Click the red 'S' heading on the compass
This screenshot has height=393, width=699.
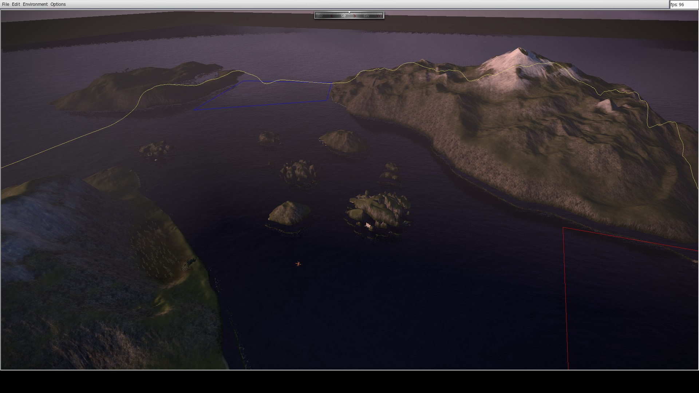(x=354, y=16)
